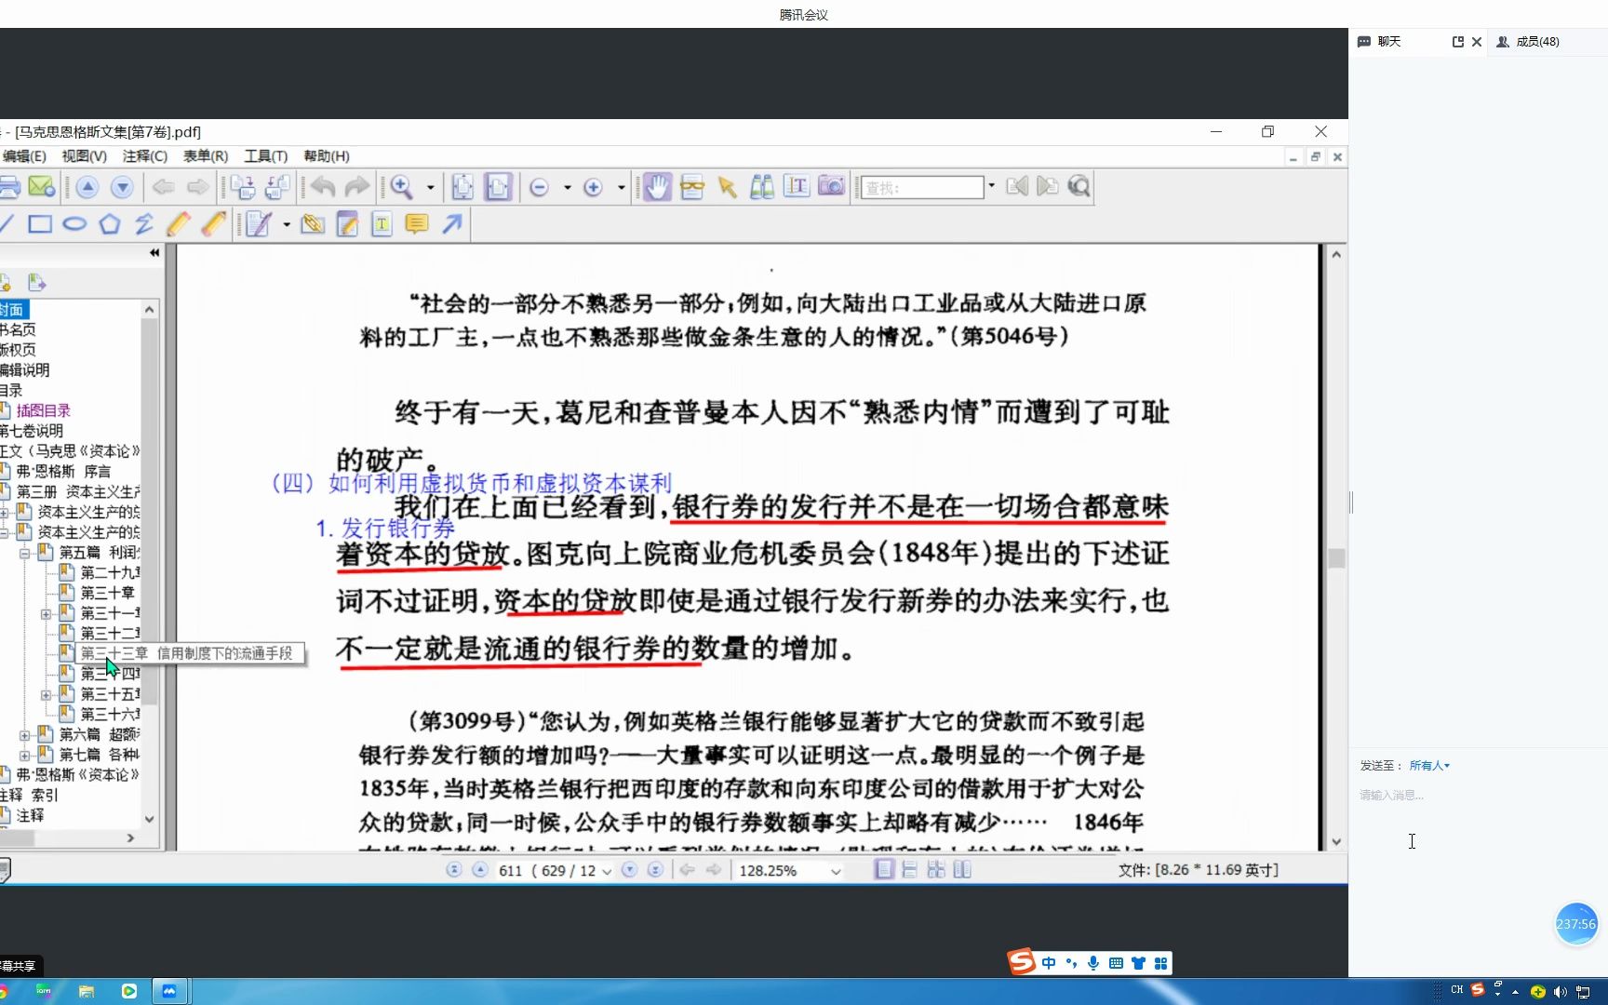This screenshot has height=1005, width=1608.
Task: Click the binoculars search icon
Action: coord(762,187)
